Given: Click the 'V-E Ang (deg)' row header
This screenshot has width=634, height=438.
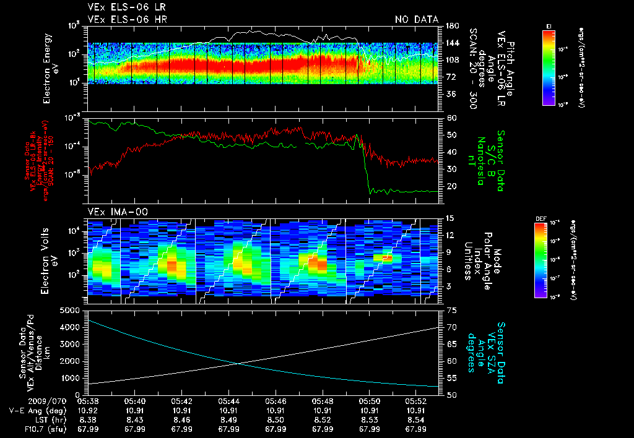Looking at the screenshot, I should pos(38,411).
